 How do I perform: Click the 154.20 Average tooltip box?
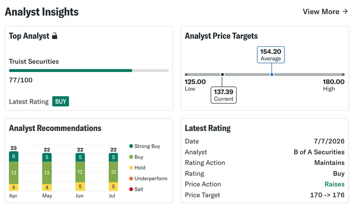click(271, 55)
